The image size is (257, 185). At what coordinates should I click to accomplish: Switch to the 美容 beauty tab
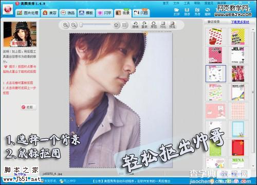coord(49,13)
